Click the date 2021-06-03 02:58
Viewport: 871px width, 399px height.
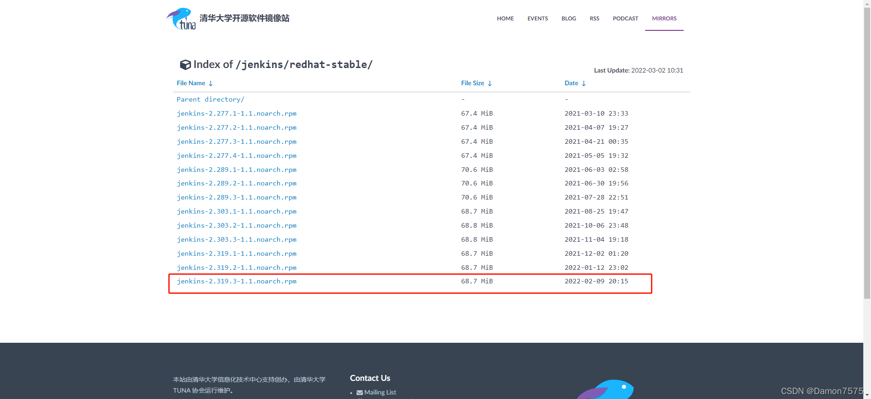point(597,170)
